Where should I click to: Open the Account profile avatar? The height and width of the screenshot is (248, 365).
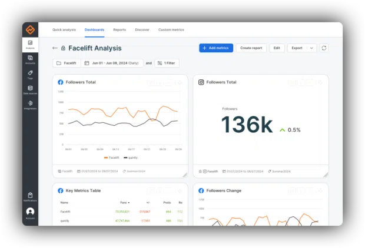pyautogui.click(x=30, y=212)
